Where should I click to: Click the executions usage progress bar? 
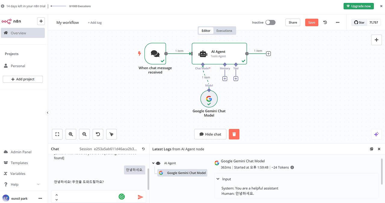tap(59, 6)
